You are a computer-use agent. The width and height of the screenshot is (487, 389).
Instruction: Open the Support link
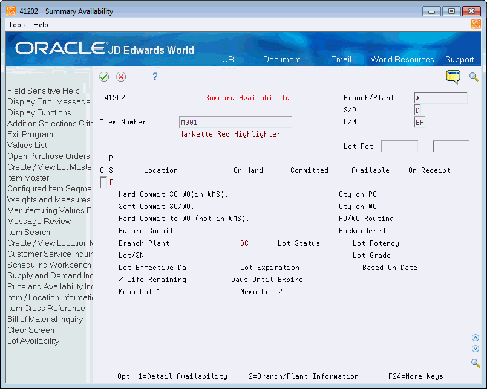[459, 59]
